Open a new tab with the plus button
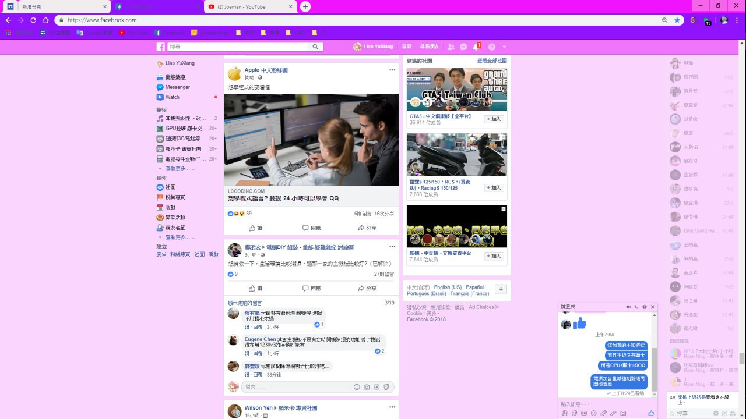Viewport: 746px width, 419px height. [x=305, y=6]
